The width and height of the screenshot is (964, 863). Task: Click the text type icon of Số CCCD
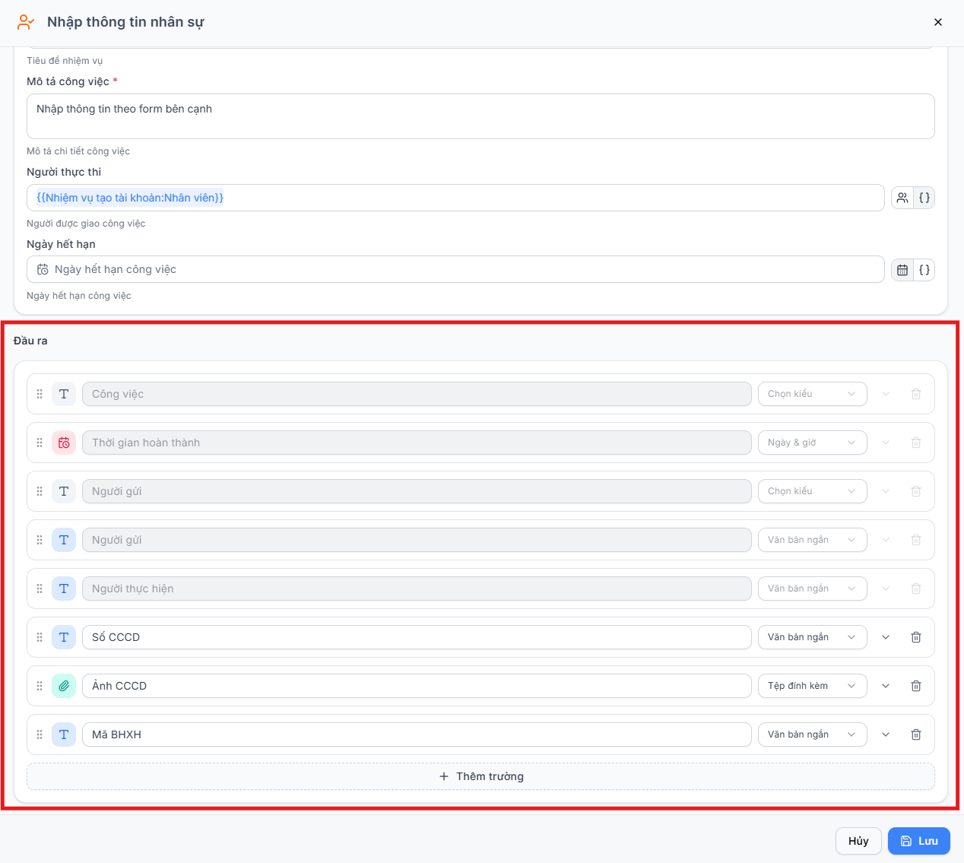tap(64, 637)
